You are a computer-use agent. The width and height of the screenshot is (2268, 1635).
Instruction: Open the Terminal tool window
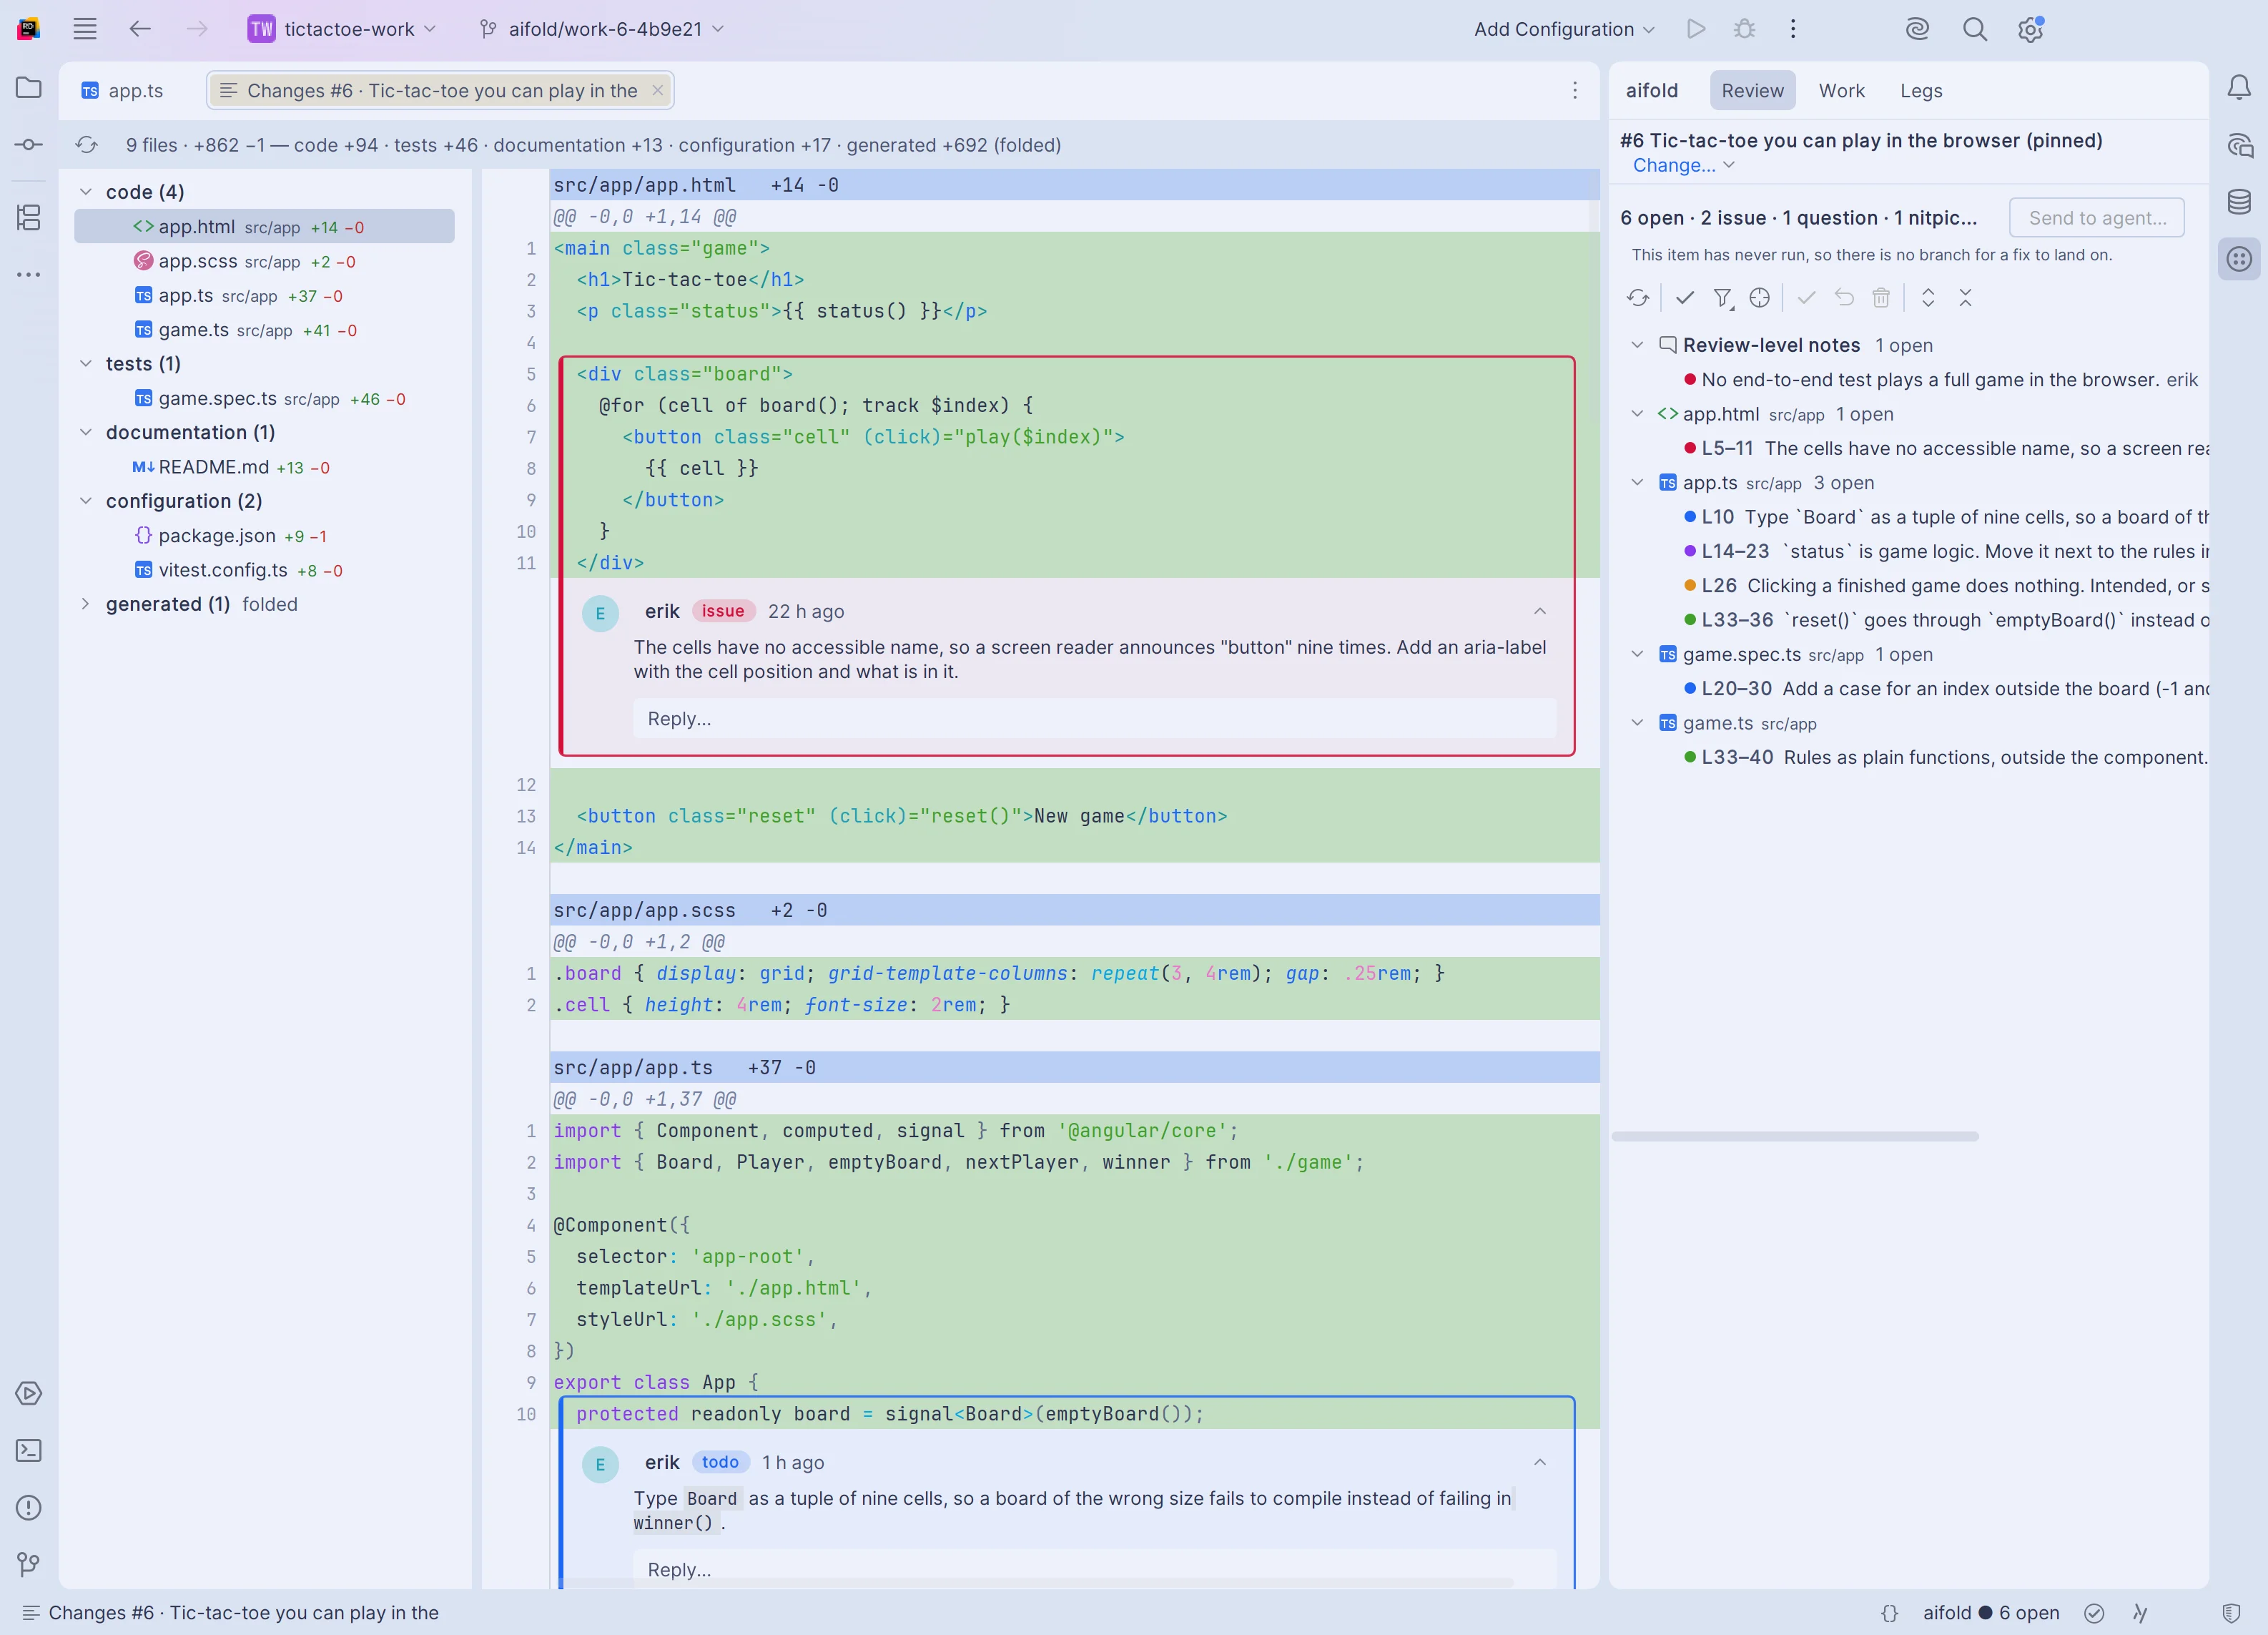pos(29,1450)
